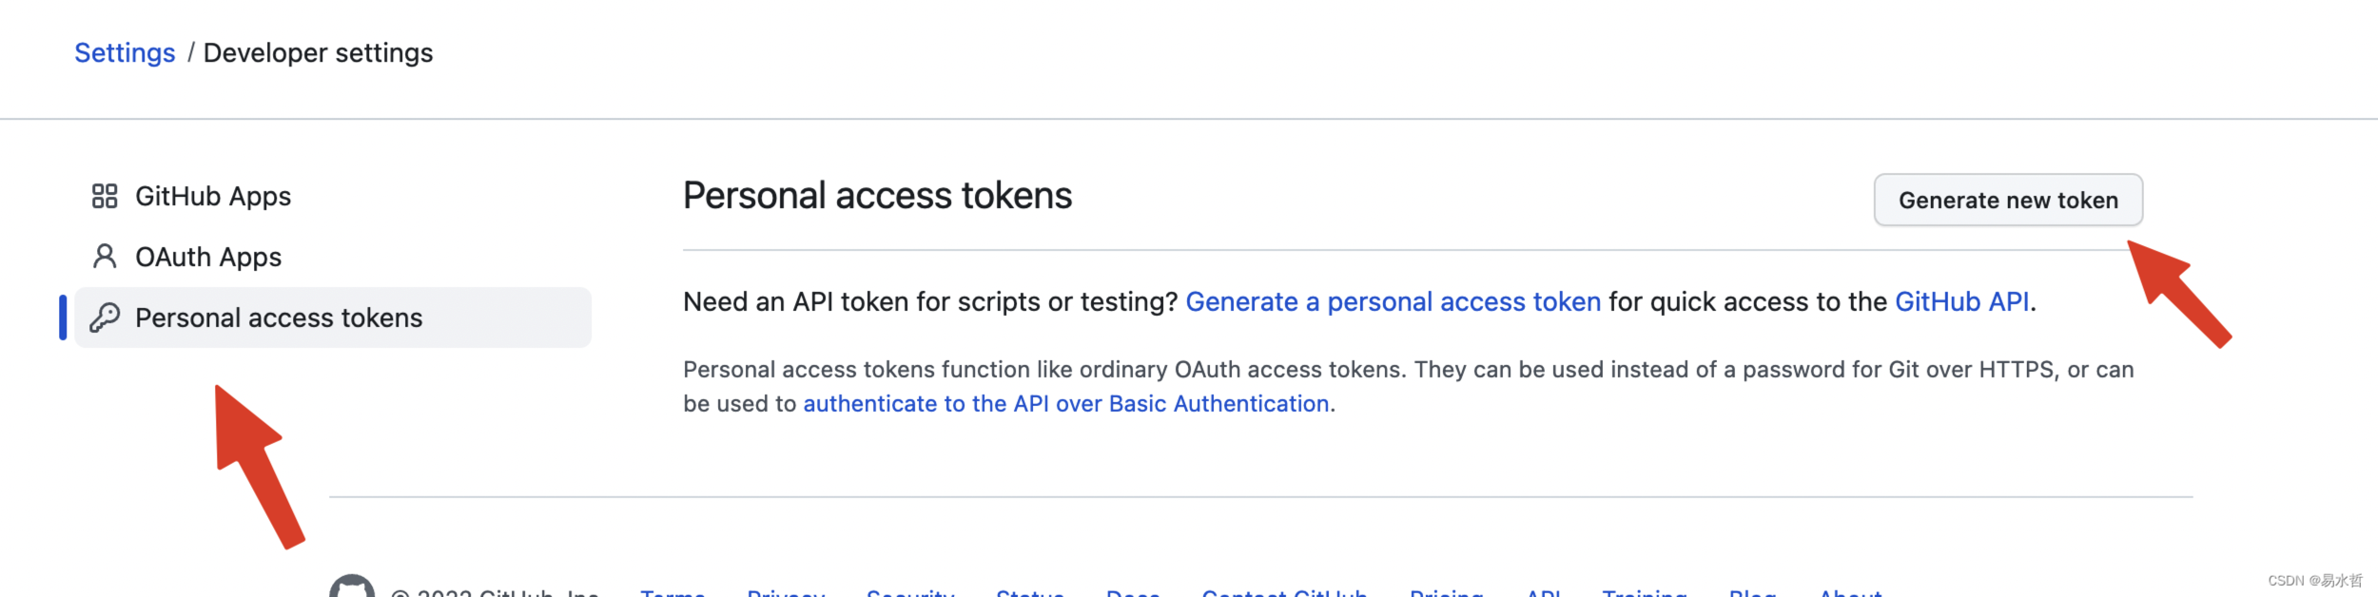Click the Generate new token button
2378x597 pixels.
click(x=2008, y=200)
